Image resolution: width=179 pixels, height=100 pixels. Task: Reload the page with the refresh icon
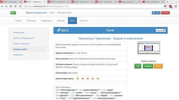coord(11,6)
